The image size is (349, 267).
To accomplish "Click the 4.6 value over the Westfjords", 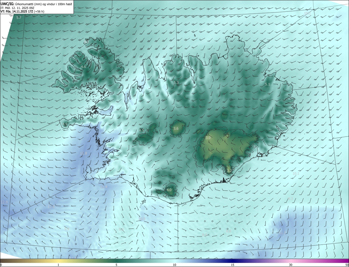I will click(83, 67).
